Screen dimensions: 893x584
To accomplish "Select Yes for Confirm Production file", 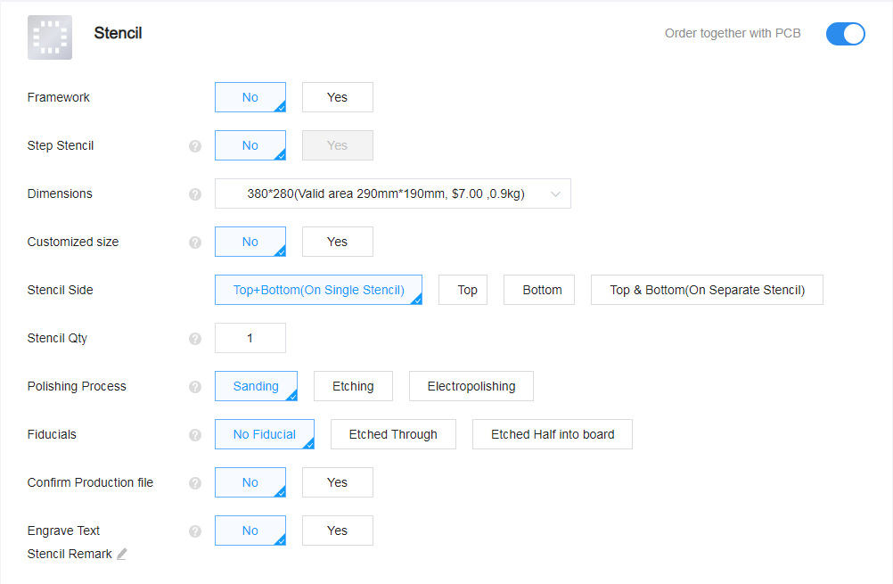I will click(337, 482).
